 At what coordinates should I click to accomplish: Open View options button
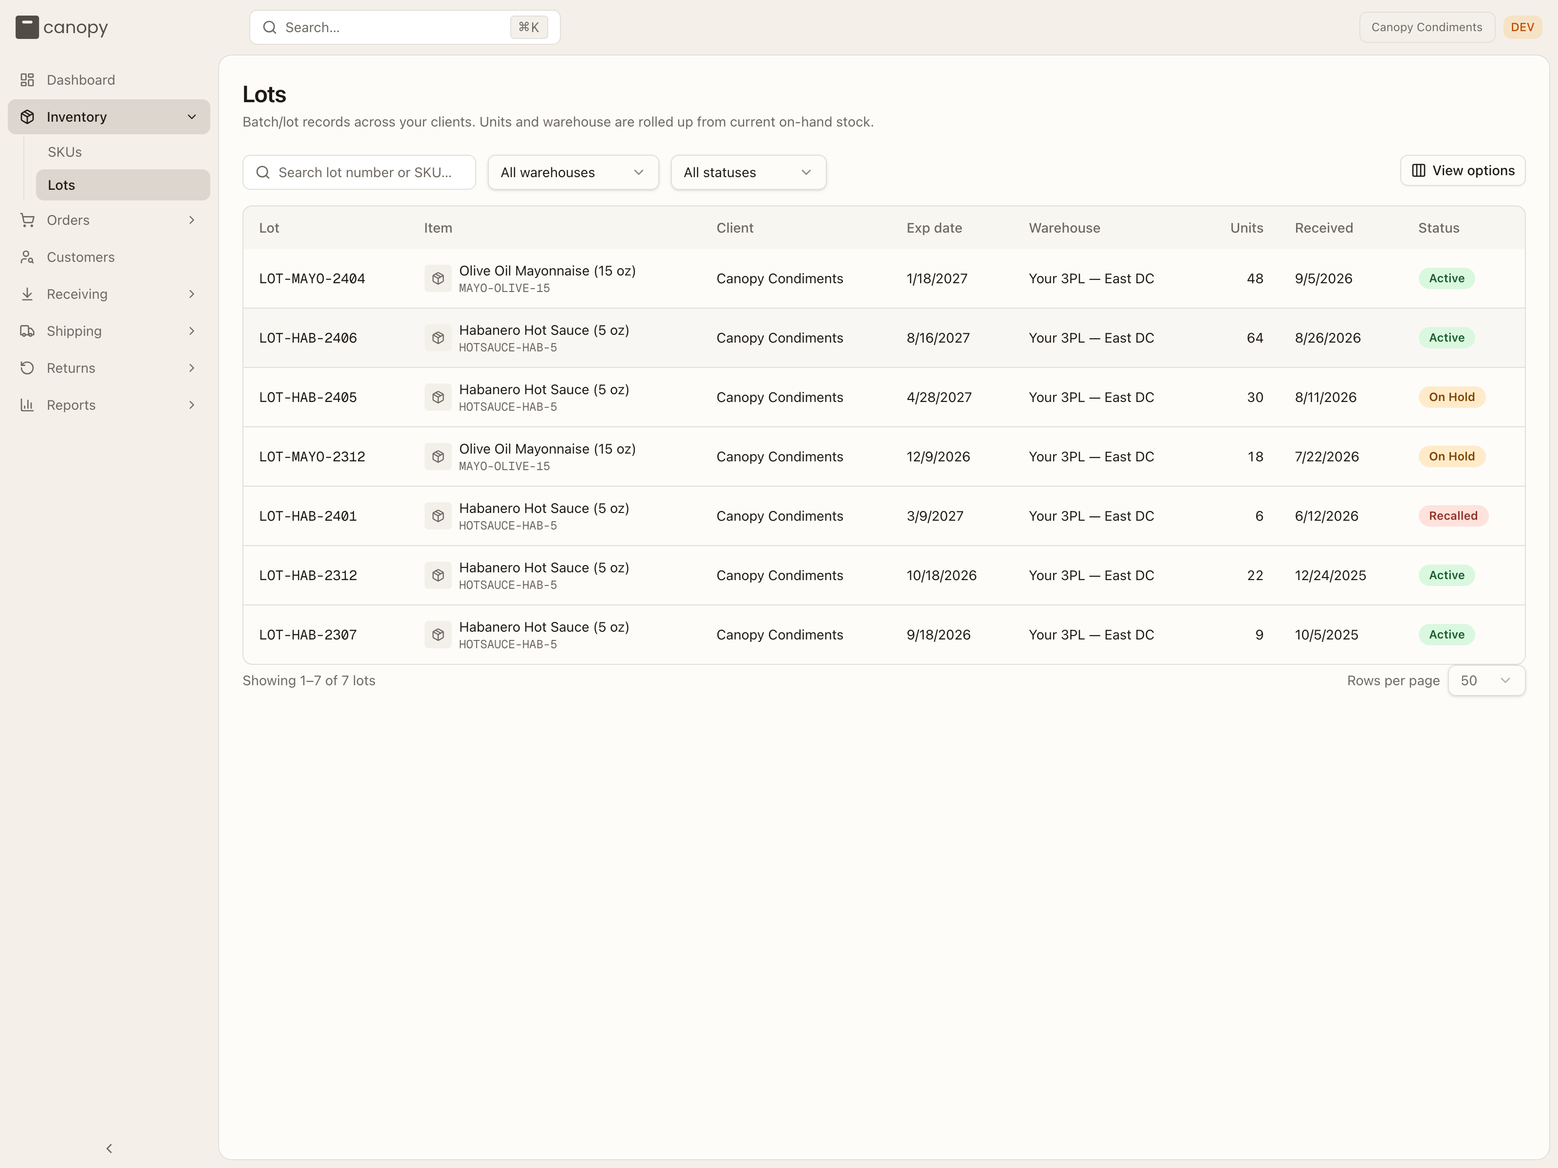click(1462, 170)
